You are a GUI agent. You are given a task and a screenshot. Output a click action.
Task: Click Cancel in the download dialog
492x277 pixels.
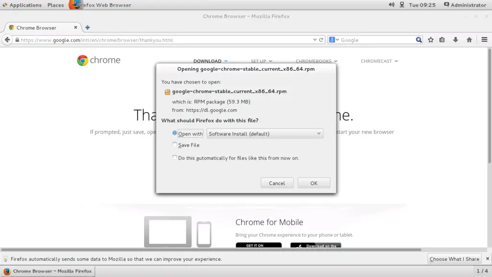coord(277,183)
